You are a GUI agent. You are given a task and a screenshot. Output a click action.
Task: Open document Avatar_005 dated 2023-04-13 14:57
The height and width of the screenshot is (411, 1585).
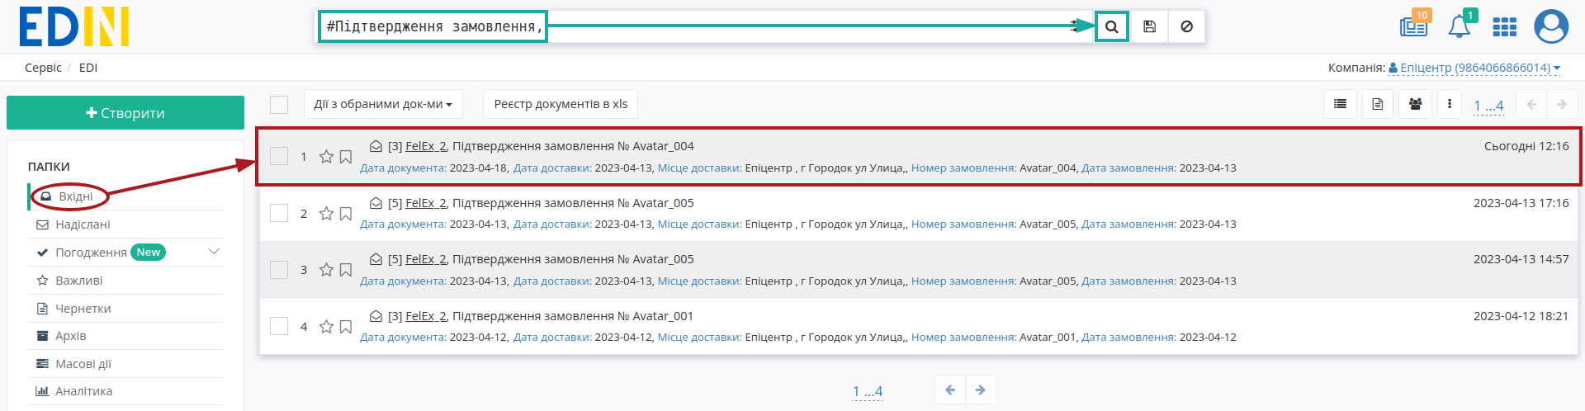[573, 259]
